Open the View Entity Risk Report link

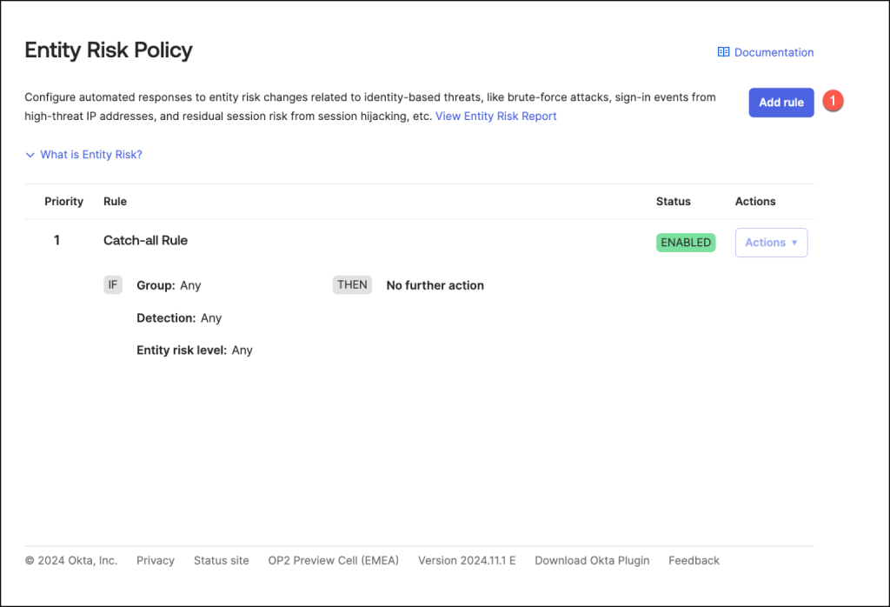[x=495, y=116]
